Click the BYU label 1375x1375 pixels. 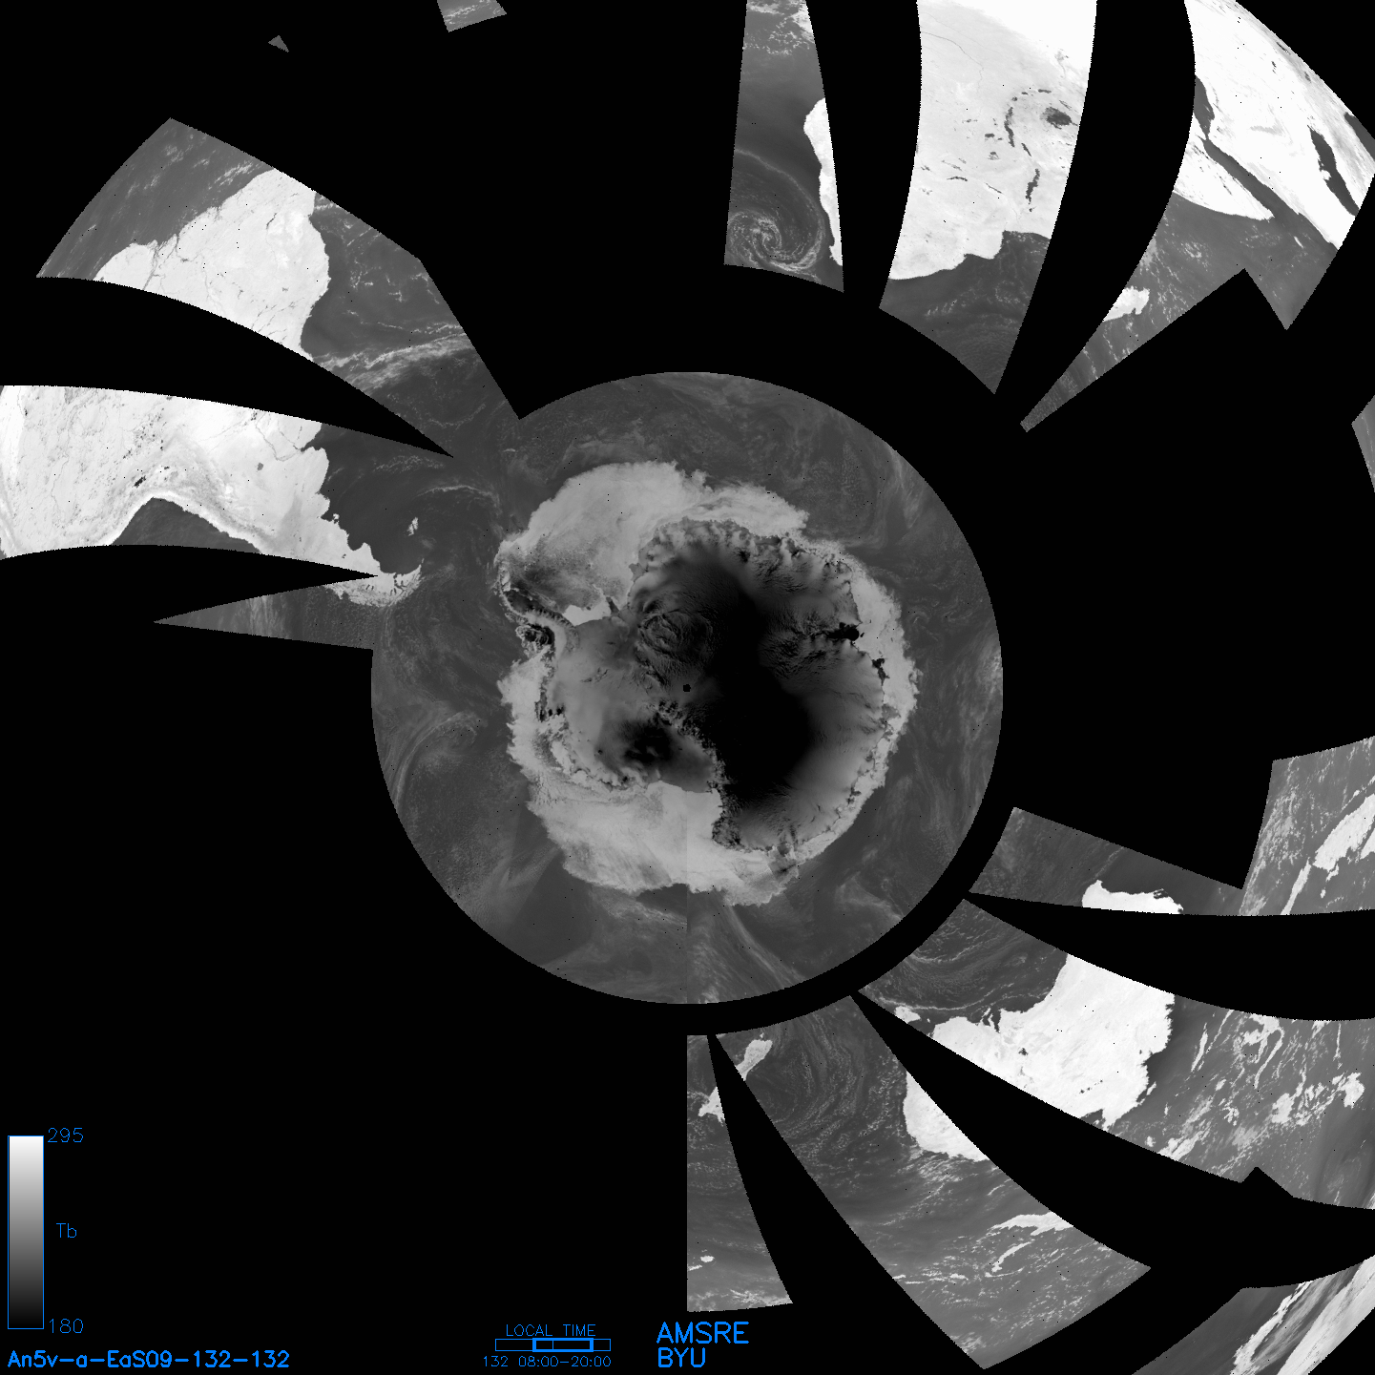(x=681, y=1358)
